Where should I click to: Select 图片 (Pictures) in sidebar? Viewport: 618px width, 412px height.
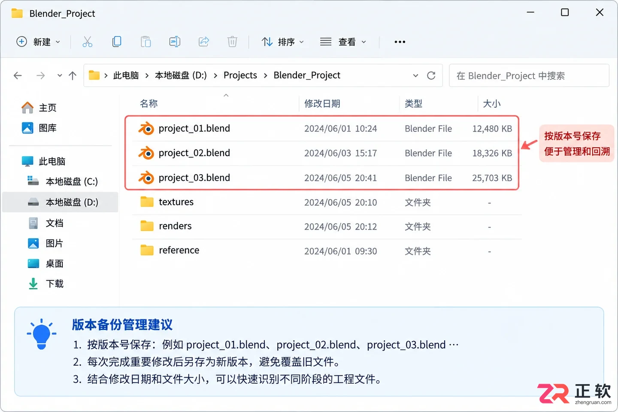(x=46, y=243)
